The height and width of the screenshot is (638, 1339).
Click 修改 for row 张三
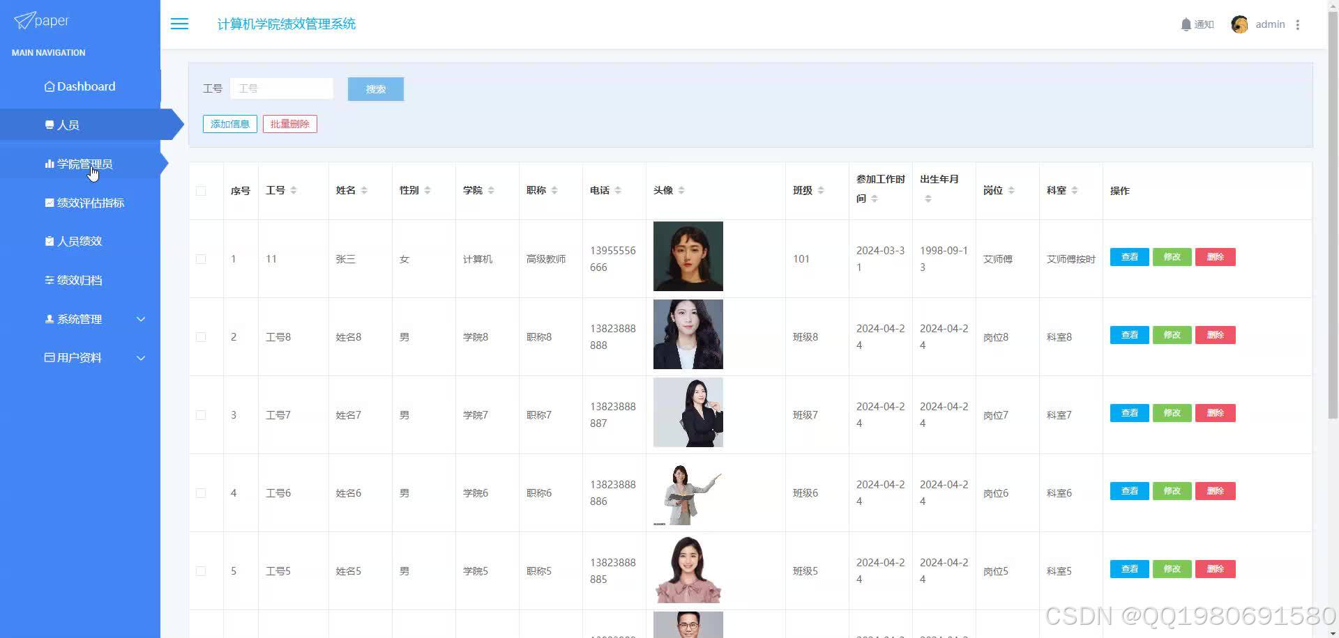(x=1172, y=257)
